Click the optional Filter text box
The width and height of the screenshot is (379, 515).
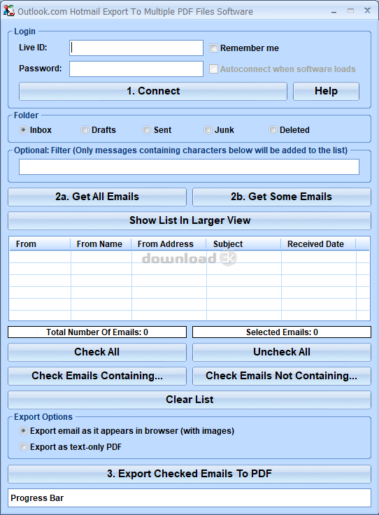pyautogui.click(x=189, y=167)
